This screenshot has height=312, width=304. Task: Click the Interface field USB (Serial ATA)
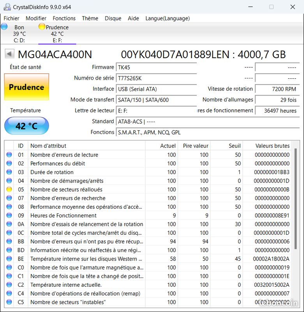156,89
